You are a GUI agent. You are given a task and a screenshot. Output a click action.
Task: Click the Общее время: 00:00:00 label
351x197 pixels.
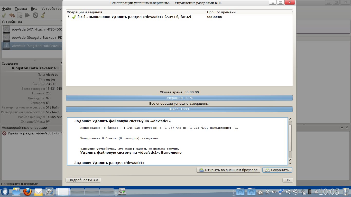(179, 92)
